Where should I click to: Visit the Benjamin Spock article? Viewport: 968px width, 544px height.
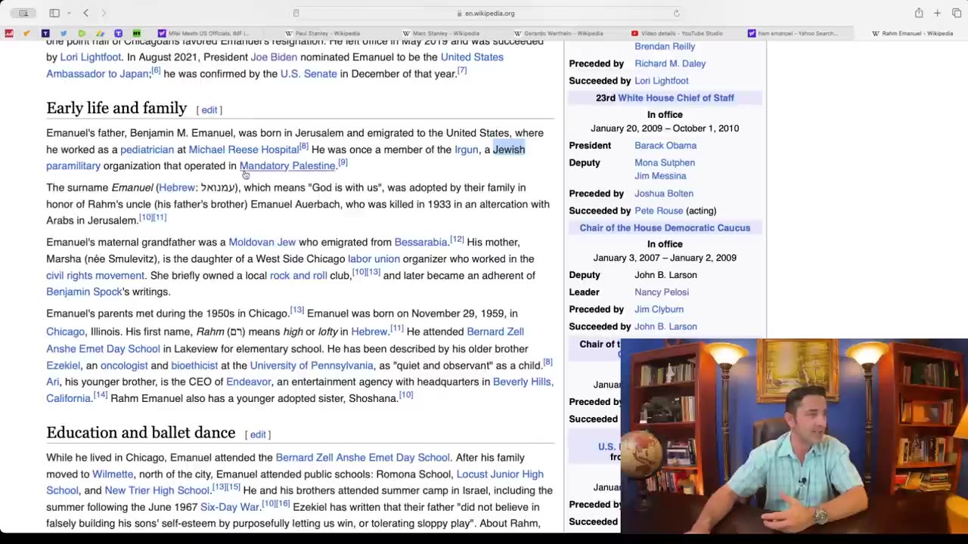point(84,292)
